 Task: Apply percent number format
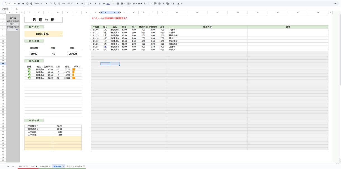51,4
